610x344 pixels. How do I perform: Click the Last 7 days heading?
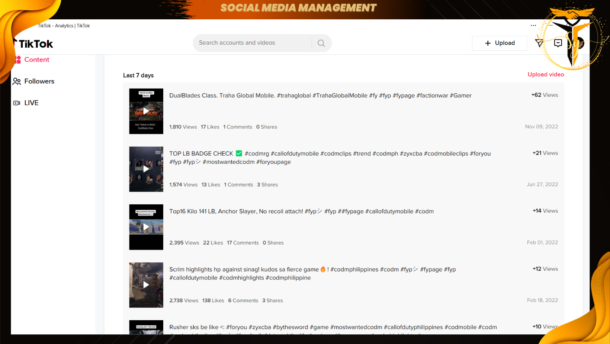pyautogui.click(x=138, y=75)
